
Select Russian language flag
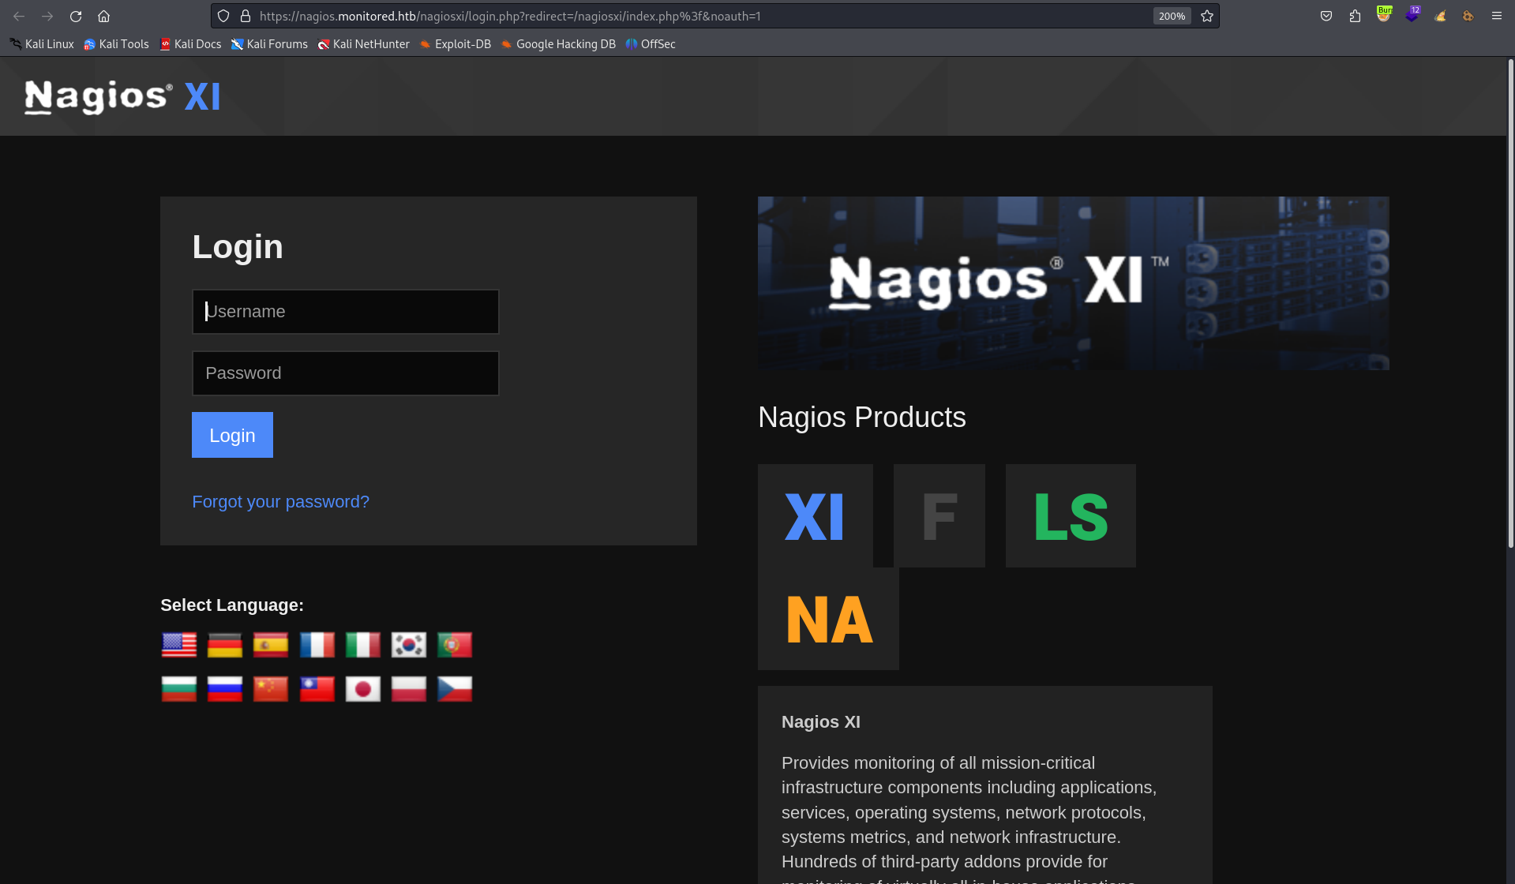(225, 689)
